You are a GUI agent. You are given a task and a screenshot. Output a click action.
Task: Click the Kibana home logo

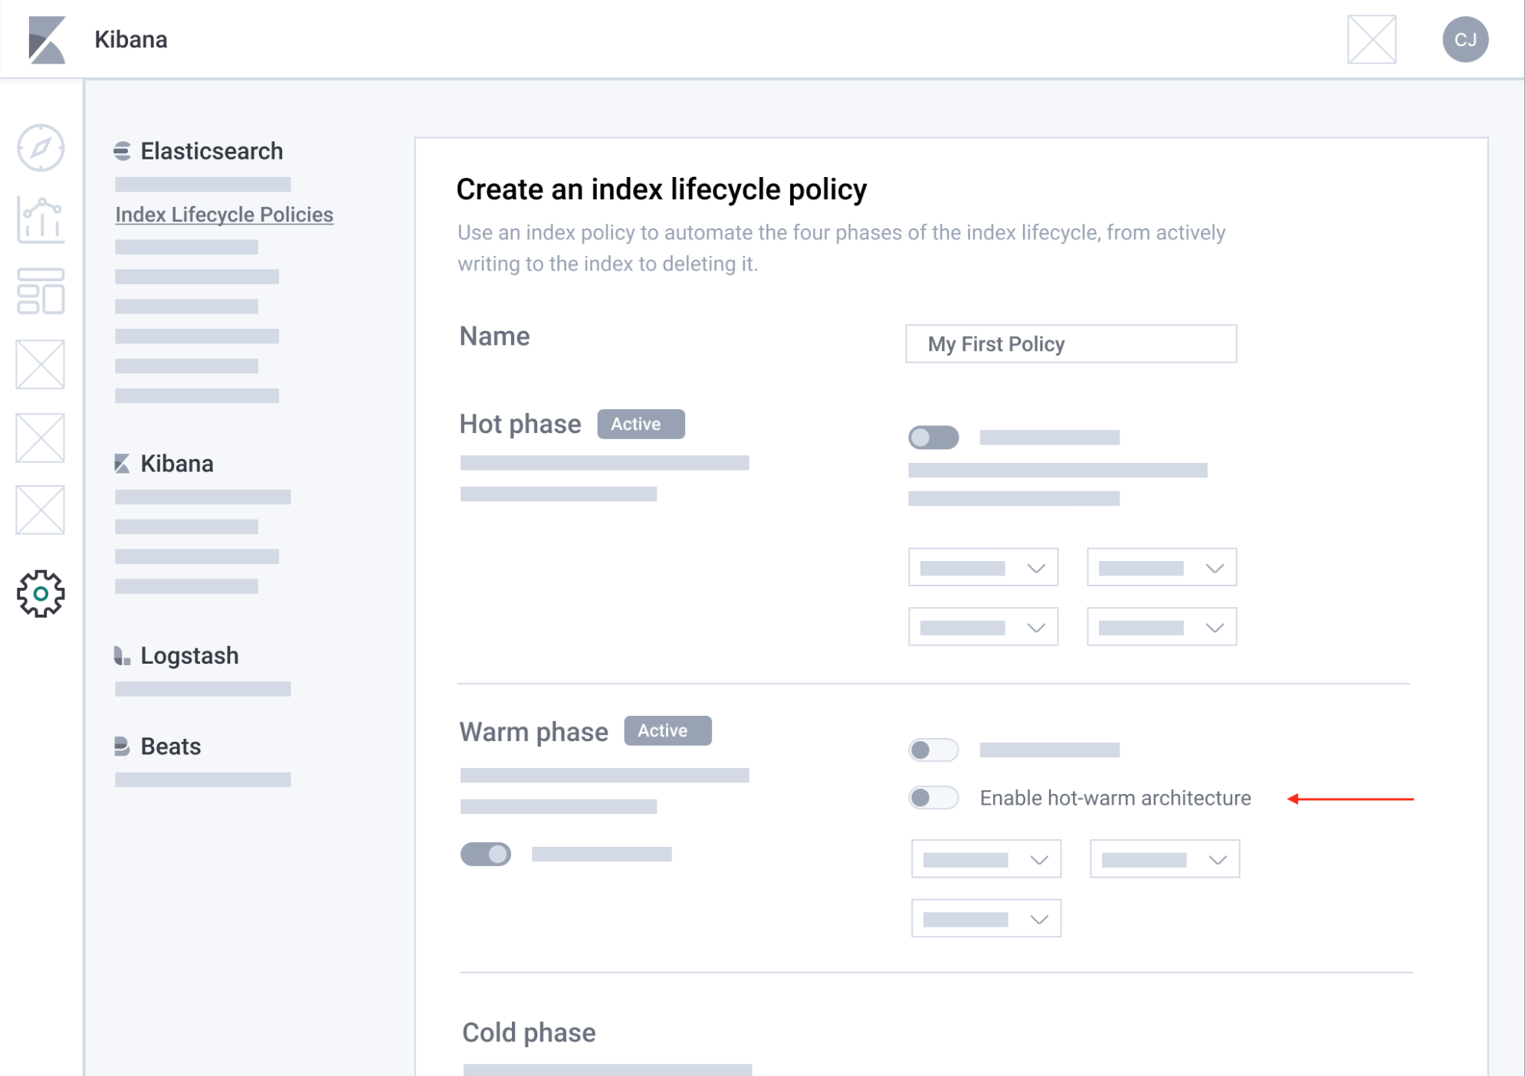tap(46, 39)
